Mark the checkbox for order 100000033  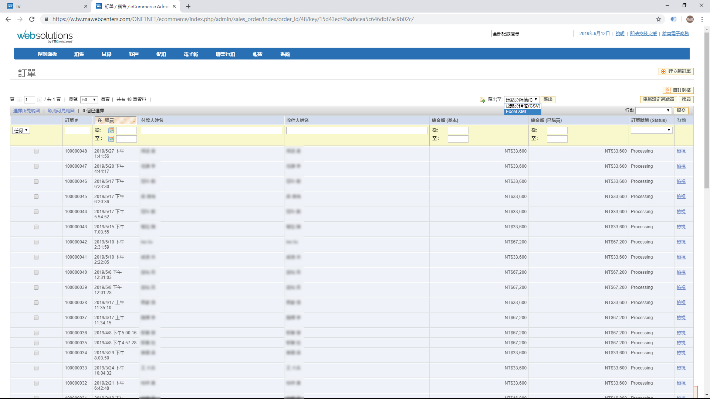pos(36,368)
